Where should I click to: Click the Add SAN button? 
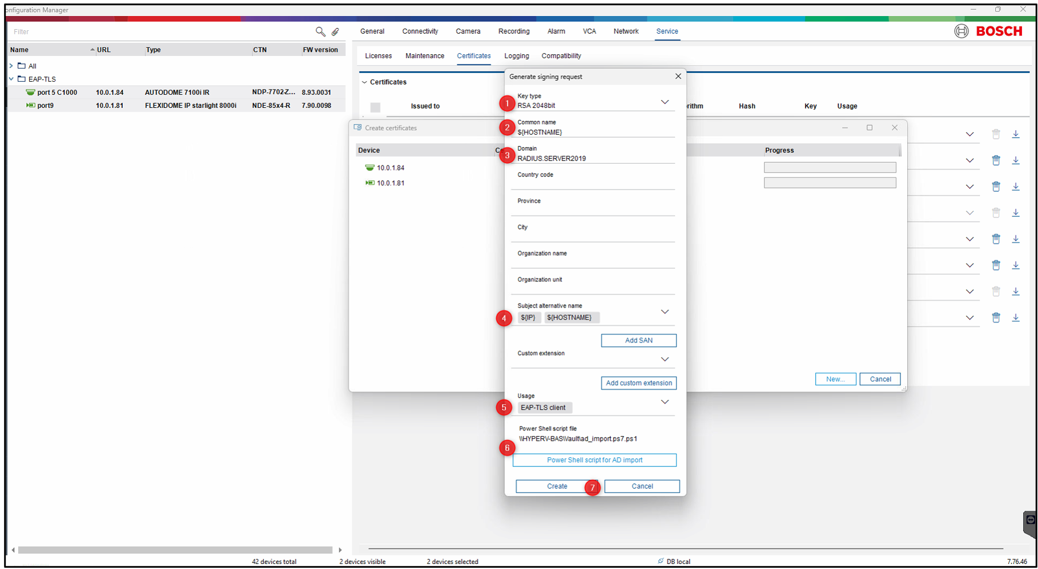638,341
